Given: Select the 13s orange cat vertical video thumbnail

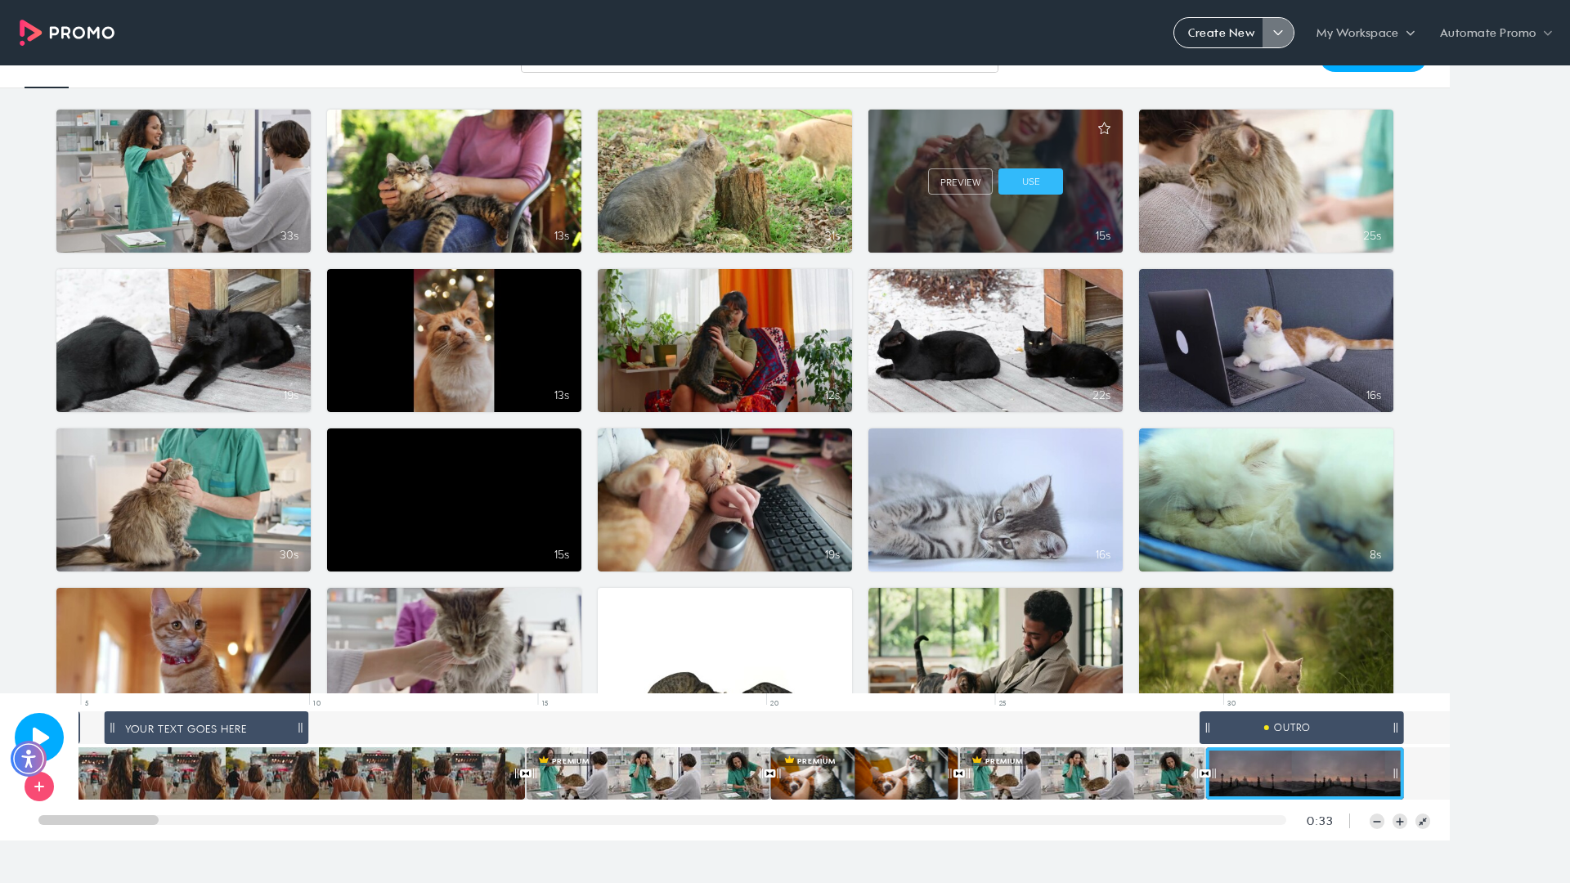Looking at the screenshot, I should tap(454, 340).
